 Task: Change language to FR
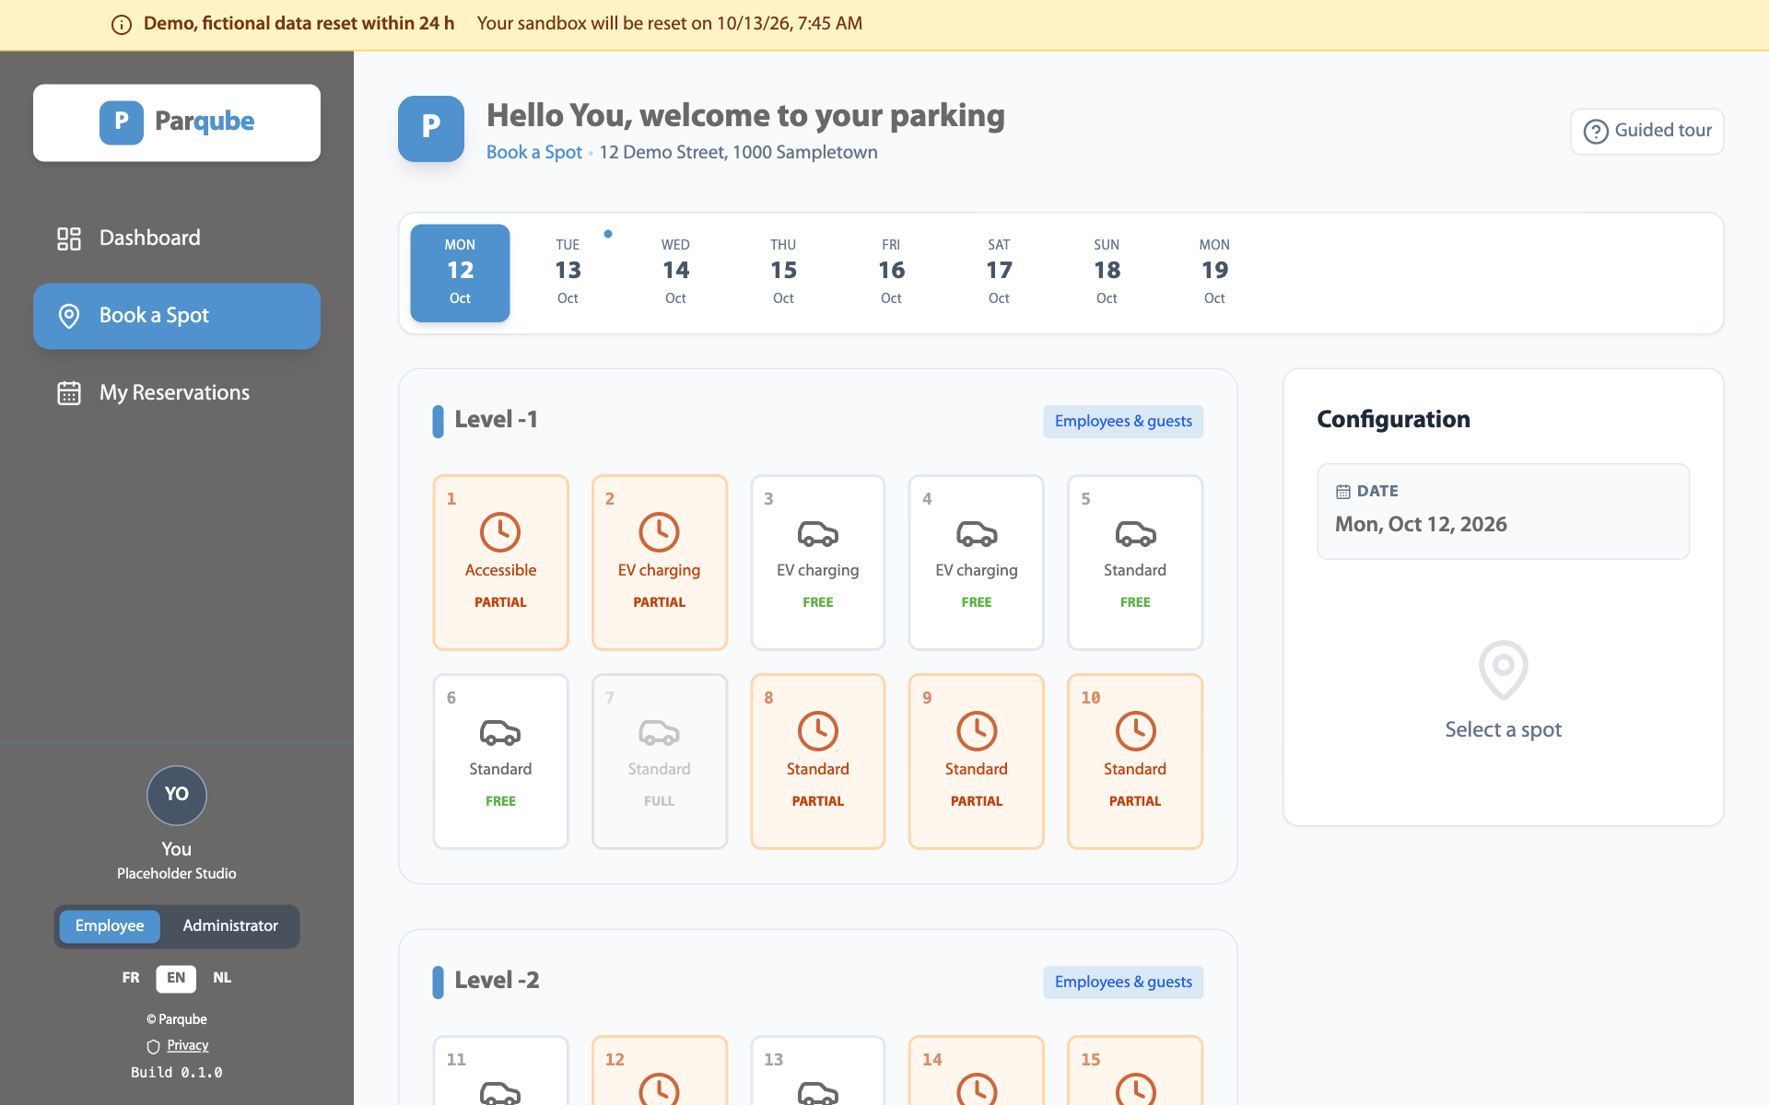(131, 978)
